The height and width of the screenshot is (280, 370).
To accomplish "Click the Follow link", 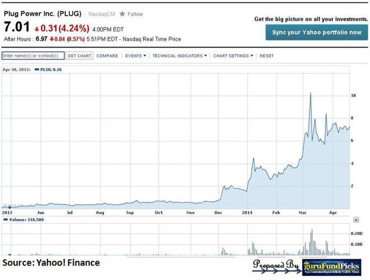I will click(x=135, y=14).
